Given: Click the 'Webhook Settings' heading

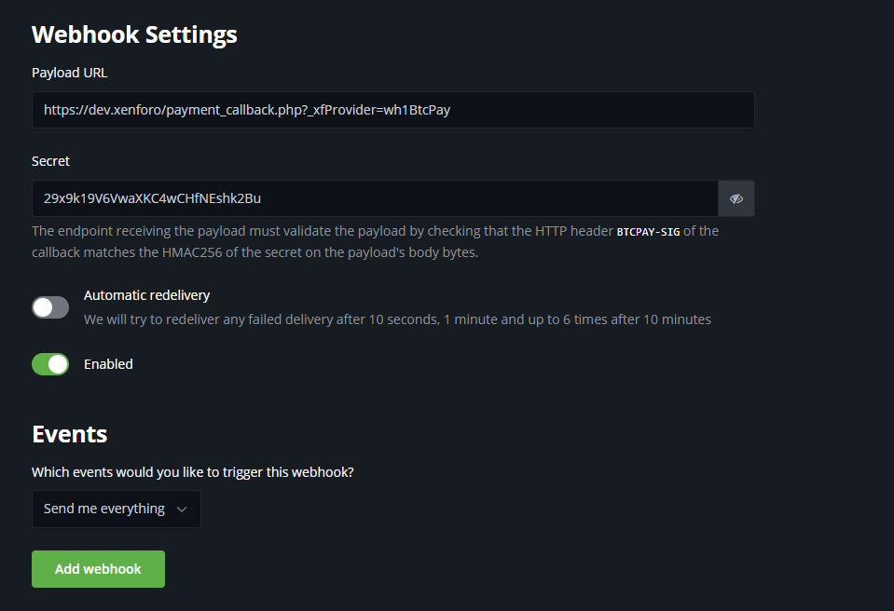Looking at the screenshot, I should [134, 34].
